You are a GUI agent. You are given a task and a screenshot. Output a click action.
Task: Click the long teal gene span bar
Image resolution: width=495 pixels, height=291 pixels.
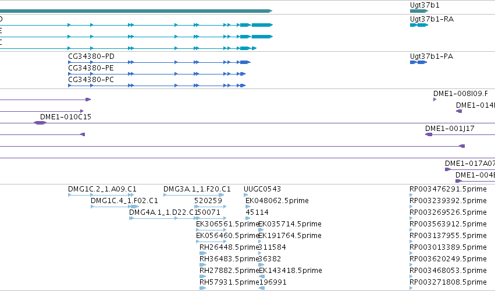tap(136, 11)
